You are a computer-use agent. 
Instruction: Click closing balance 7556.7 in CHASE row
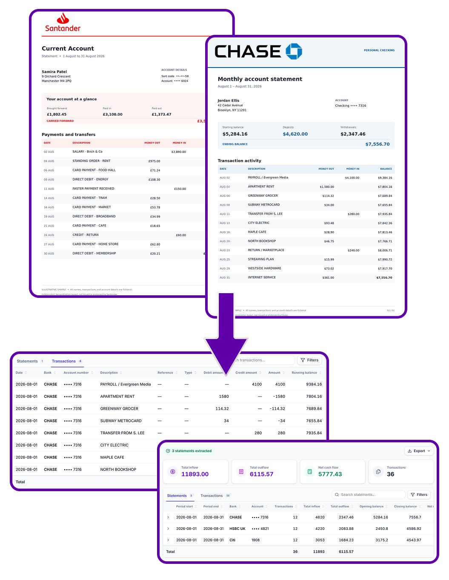[415, 517]
